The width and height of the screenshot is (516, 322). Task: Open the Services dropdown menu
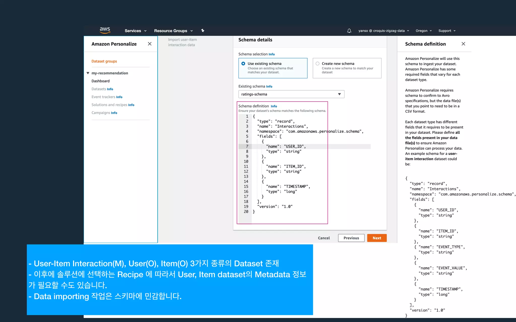(x=136, y=31)
